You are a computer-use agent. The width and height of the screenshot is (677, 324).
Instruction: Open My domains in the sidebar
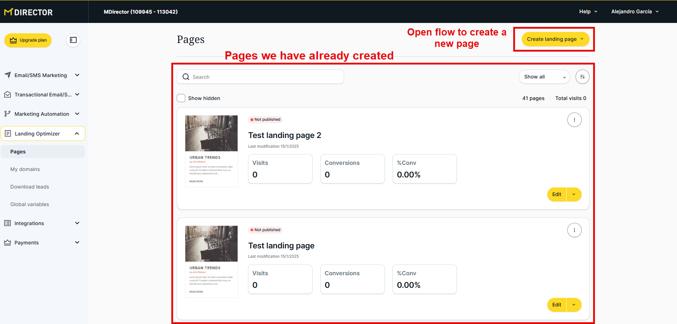pos(25,169)
